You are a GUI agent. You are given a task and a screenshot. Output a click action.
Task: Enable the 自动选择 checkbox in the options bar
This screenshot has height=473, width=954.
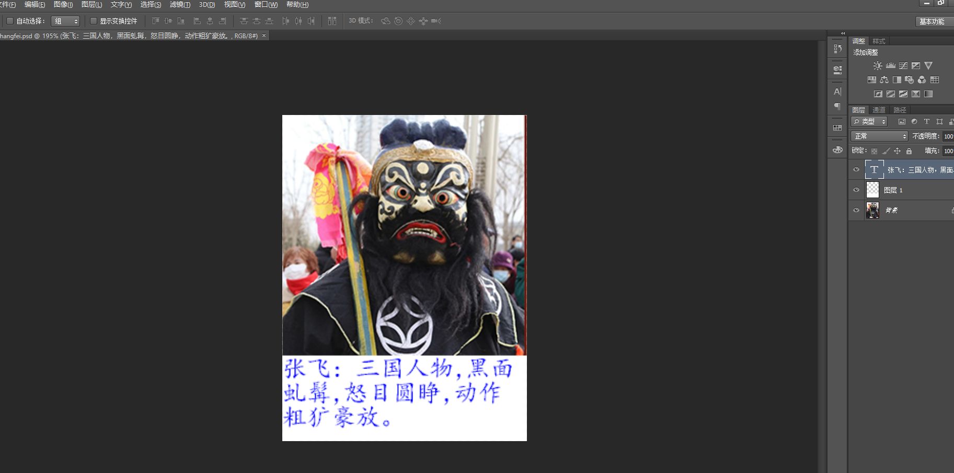point(9,21)
